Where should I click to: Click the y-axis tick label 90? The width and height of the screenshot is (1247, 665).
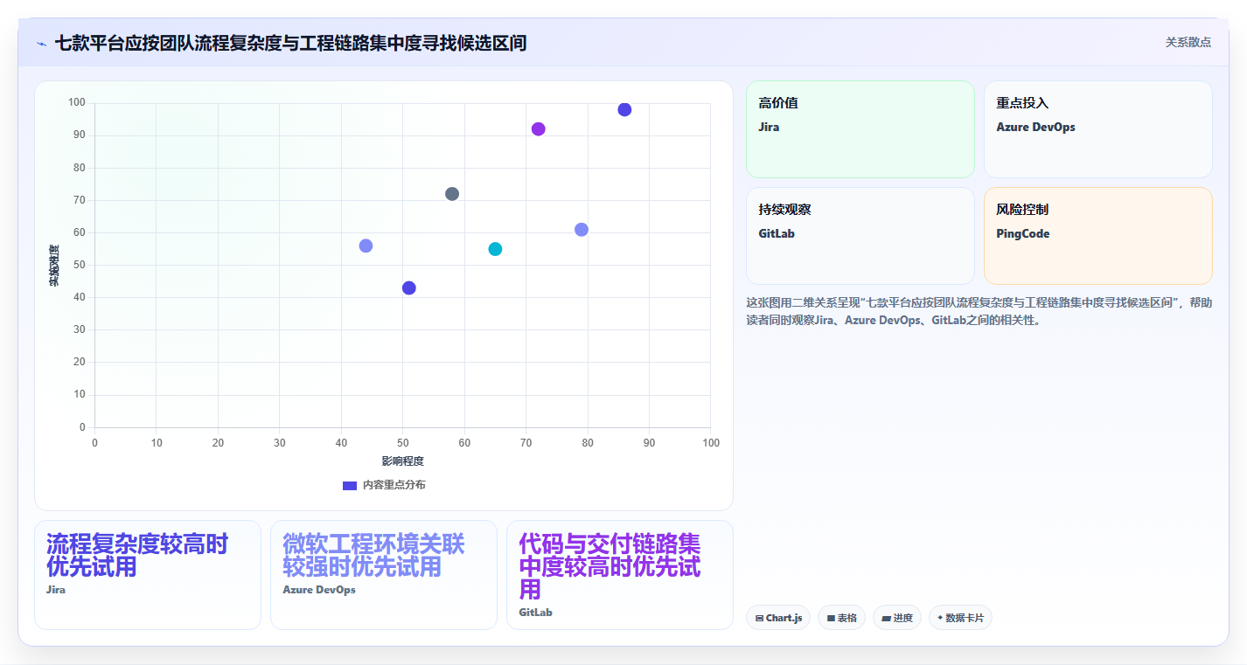[x=80, y=135]
